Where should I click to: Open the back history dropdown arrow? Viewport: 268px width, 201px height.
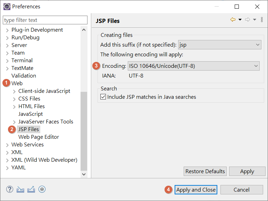pos(240,19)
